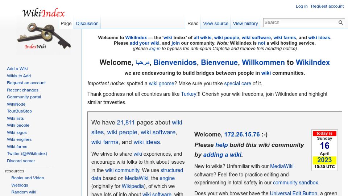Click Request account at the top right
348x196 pixels.
coord(327,6)
